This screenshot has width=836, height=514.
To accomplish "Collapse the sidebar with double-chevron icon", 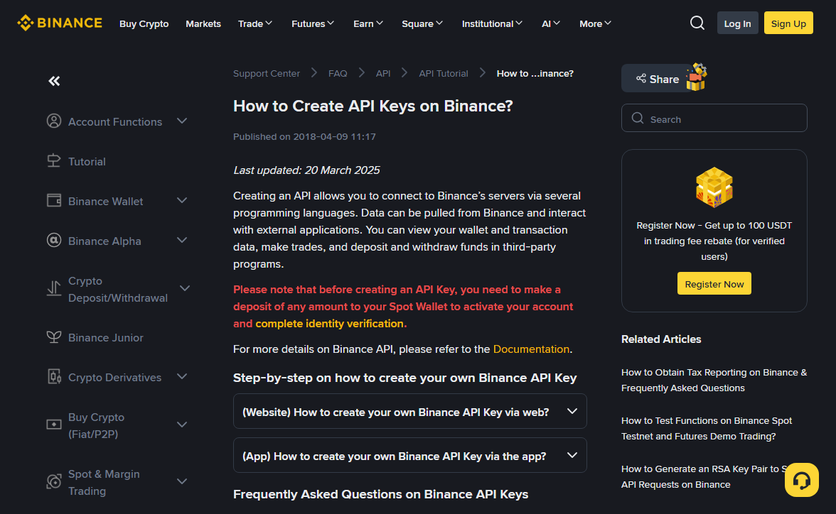I will 54,81.
